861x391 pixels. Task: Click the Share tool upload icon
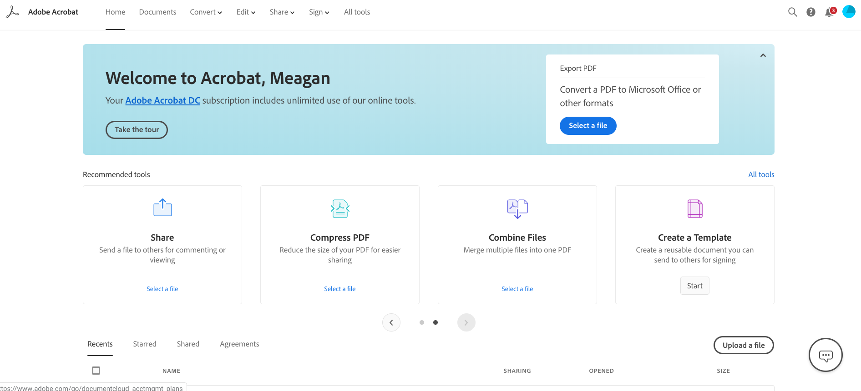coord(162,208)
